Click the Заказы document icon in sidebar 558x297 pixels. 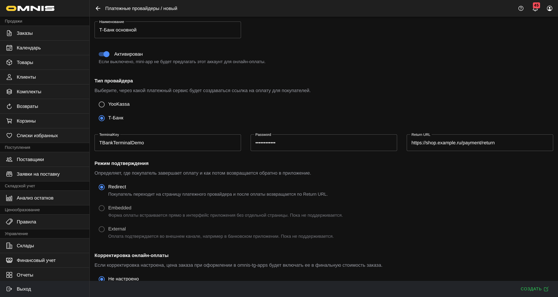tap(9, 33)
